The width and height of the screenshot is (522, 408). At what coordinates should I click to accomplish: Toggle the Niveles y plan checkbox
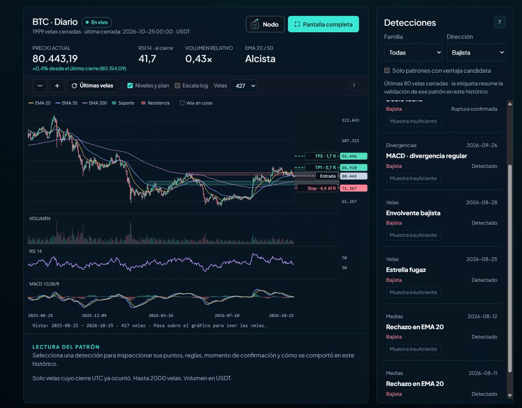pos(130,86)
